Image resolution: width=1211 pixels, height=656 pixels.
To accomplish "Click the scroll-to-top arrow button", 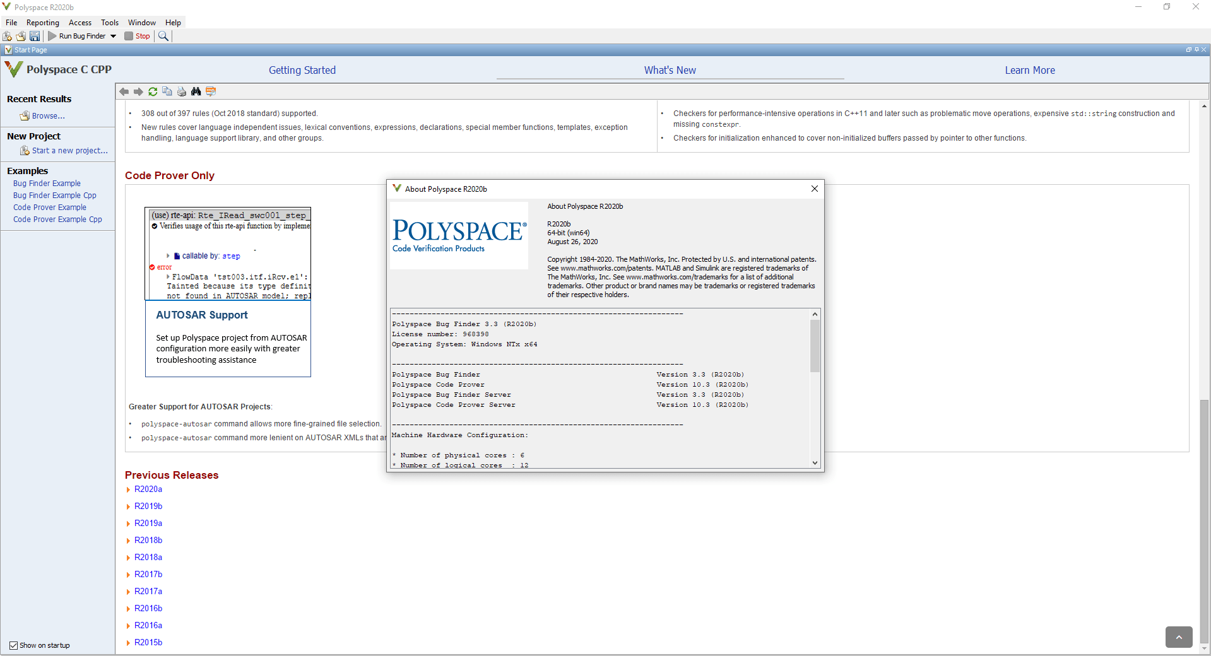I will pyautogui.click(x=1179, y=637).
